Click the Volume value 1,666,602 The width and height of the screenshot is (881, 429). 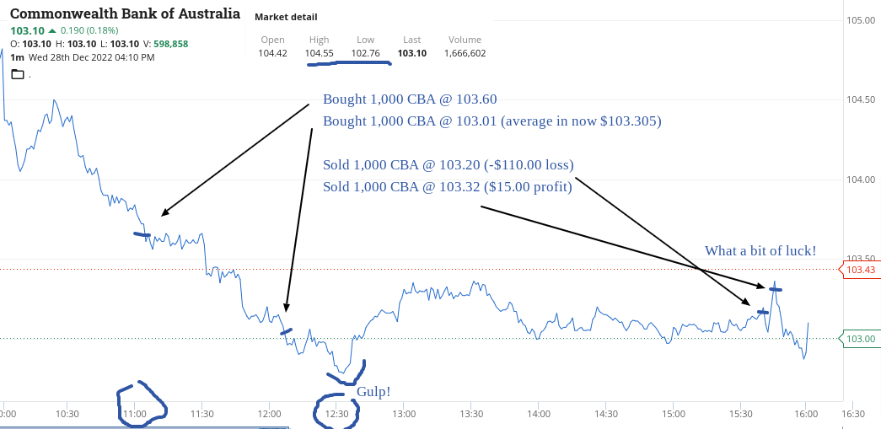(465, 53)
